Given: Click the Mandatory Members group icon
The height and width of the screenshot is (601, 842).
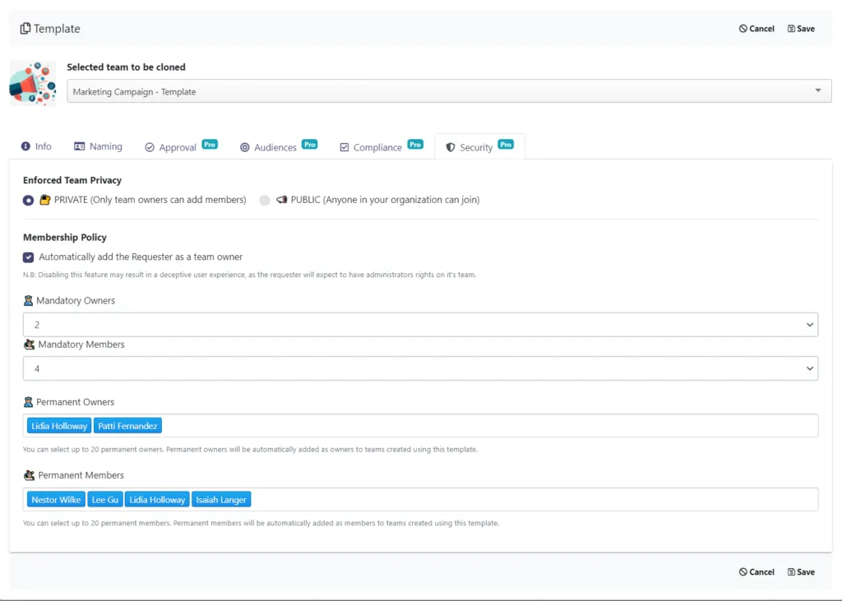Looking at the screenshot, I should click(x=29, y=344).
